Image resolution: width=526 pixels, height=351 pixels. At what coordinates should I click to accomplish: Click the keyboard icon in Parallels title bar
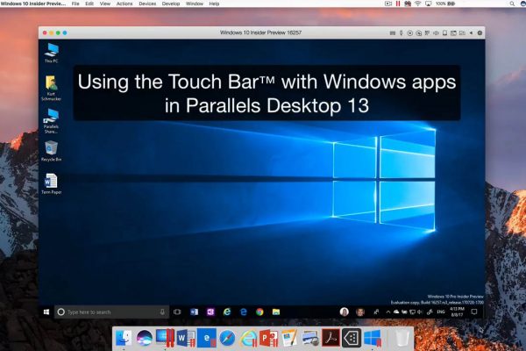[x=393, y=33]
